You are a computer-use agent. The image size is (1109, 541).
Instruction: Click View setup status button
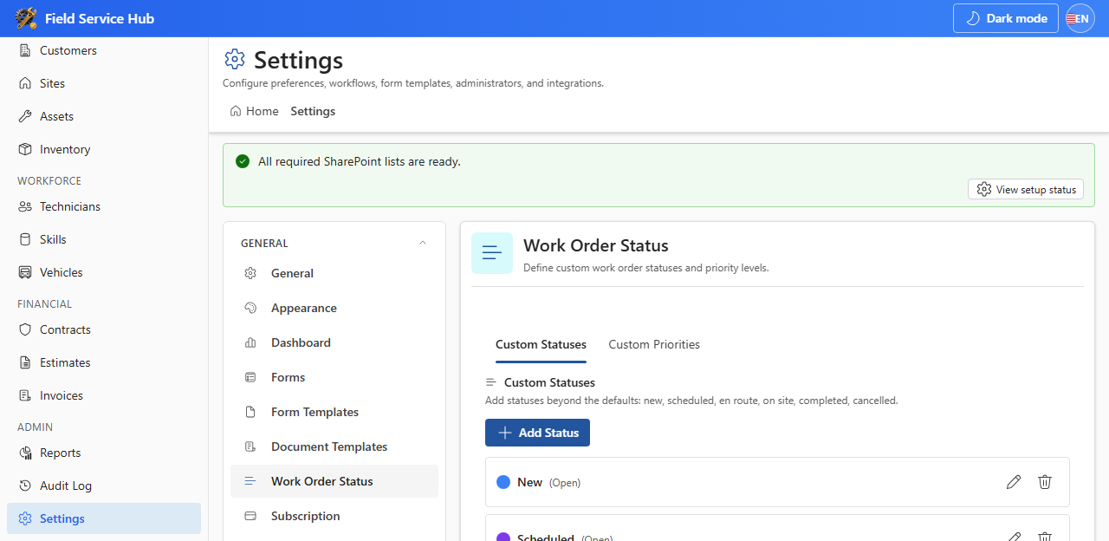click(1026, 189)
